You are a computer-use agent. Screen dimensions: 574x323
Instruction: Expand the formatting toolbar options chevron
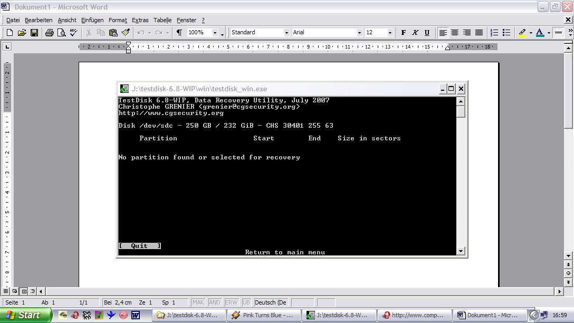pyautogui.click(x=570, y=33)
